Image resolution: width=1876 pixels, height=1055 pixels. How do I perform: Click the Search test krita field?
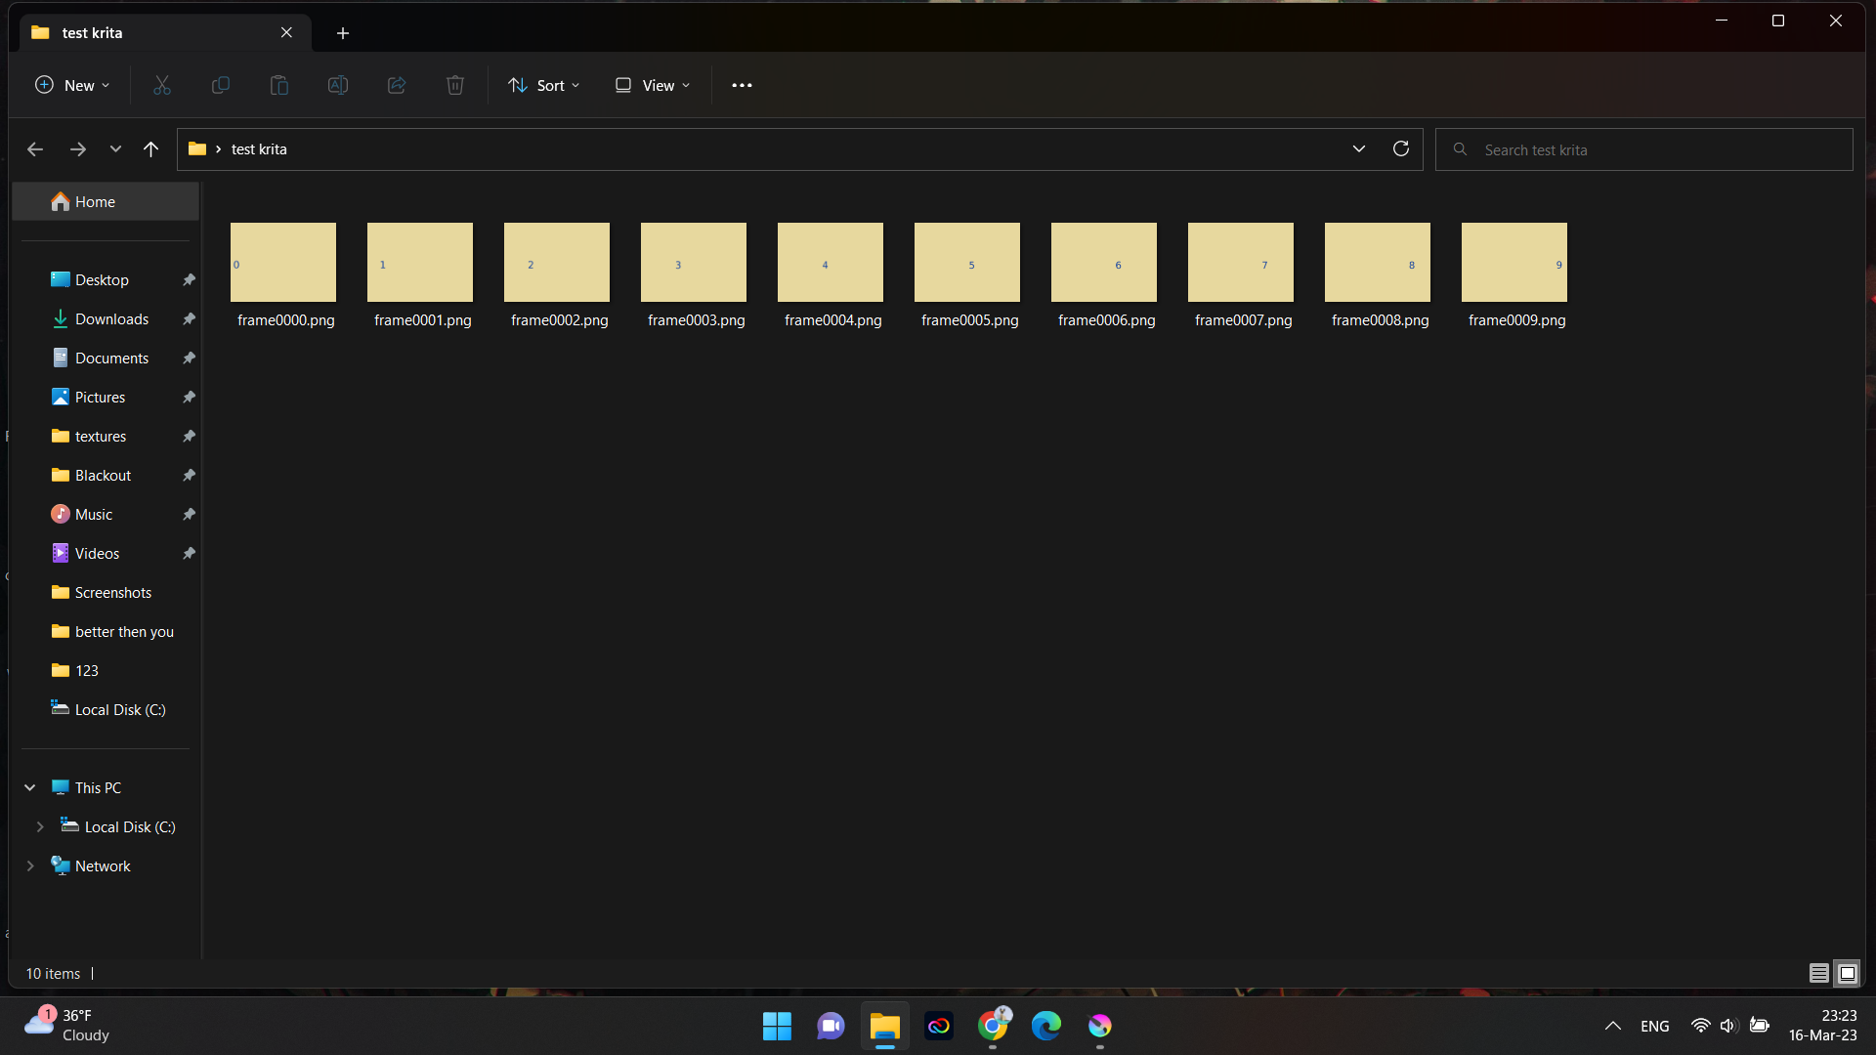[1651, 149]
